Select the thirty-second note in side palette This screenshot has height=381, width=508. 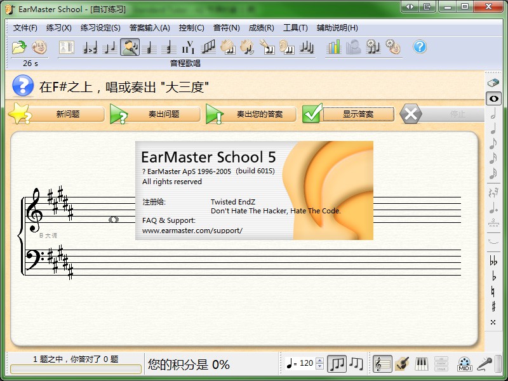(493, 173)
